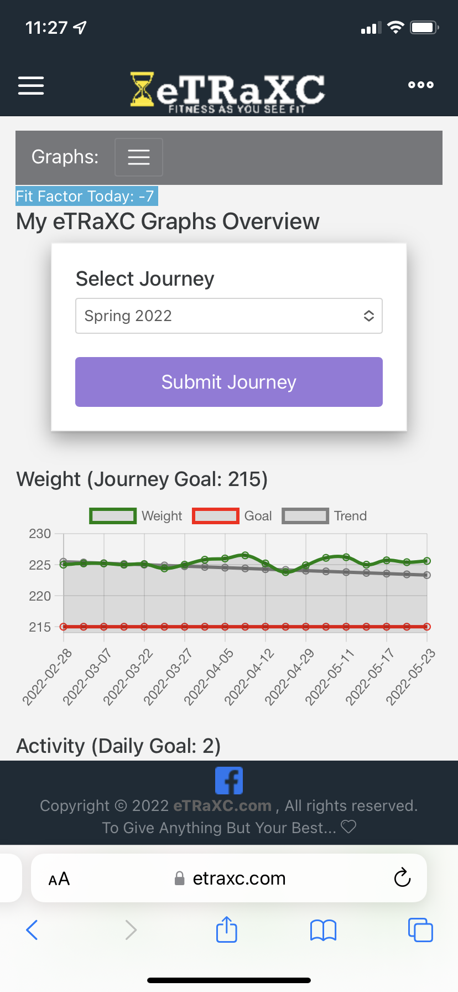Screen dimensions: 458x992
Task: Click the Submit Journey button
Action: pyautogui.click(x=229, y=382)
